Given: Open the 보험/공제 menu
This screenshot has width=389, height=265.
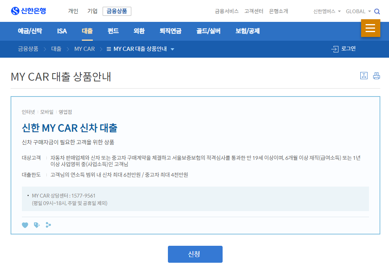Looking at the screenshot, I should click(248, 31).
